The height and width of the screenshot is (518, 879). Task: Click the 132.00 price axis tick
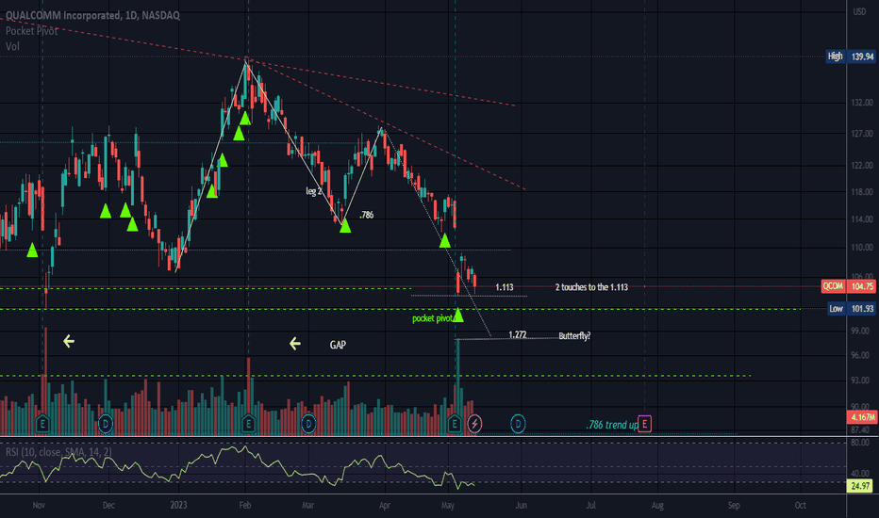click(x=862, y=103)
